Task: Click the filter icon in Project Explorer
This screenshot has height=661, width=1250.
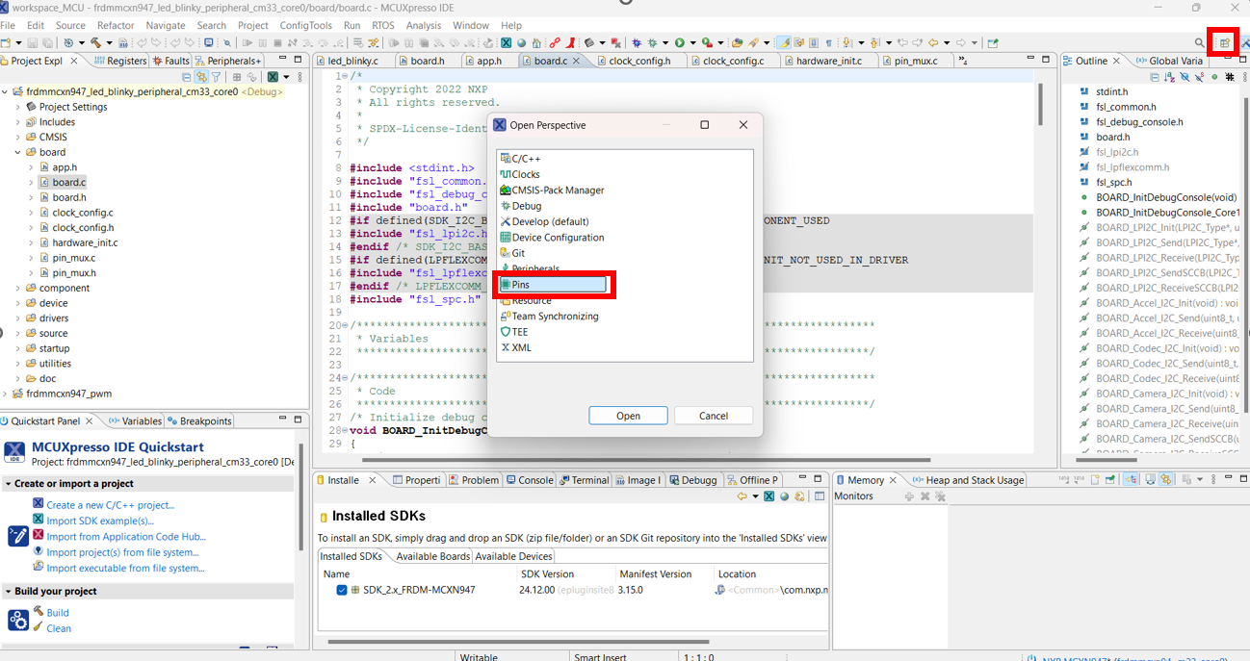Action: click(x=216, y=77)
